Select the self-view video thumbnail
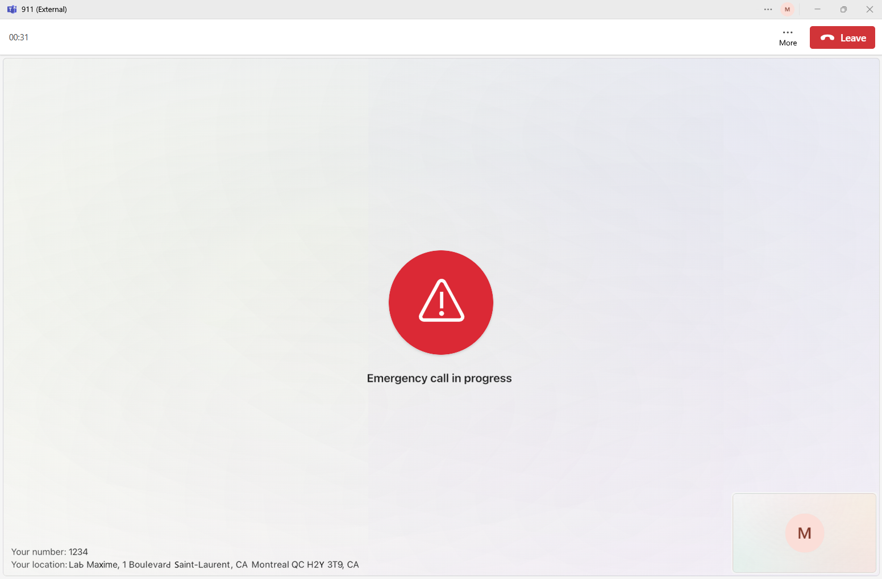Screen dimensions: 882x579 point(804,533)
